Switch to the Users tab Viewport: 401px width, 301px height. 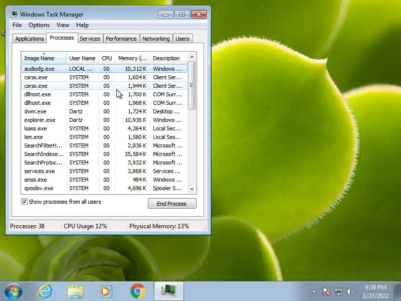(x=182, y=39)
